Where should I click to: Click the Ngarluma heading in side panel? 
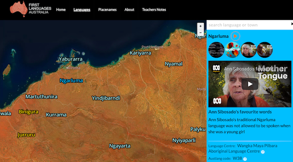click(218, 36)
